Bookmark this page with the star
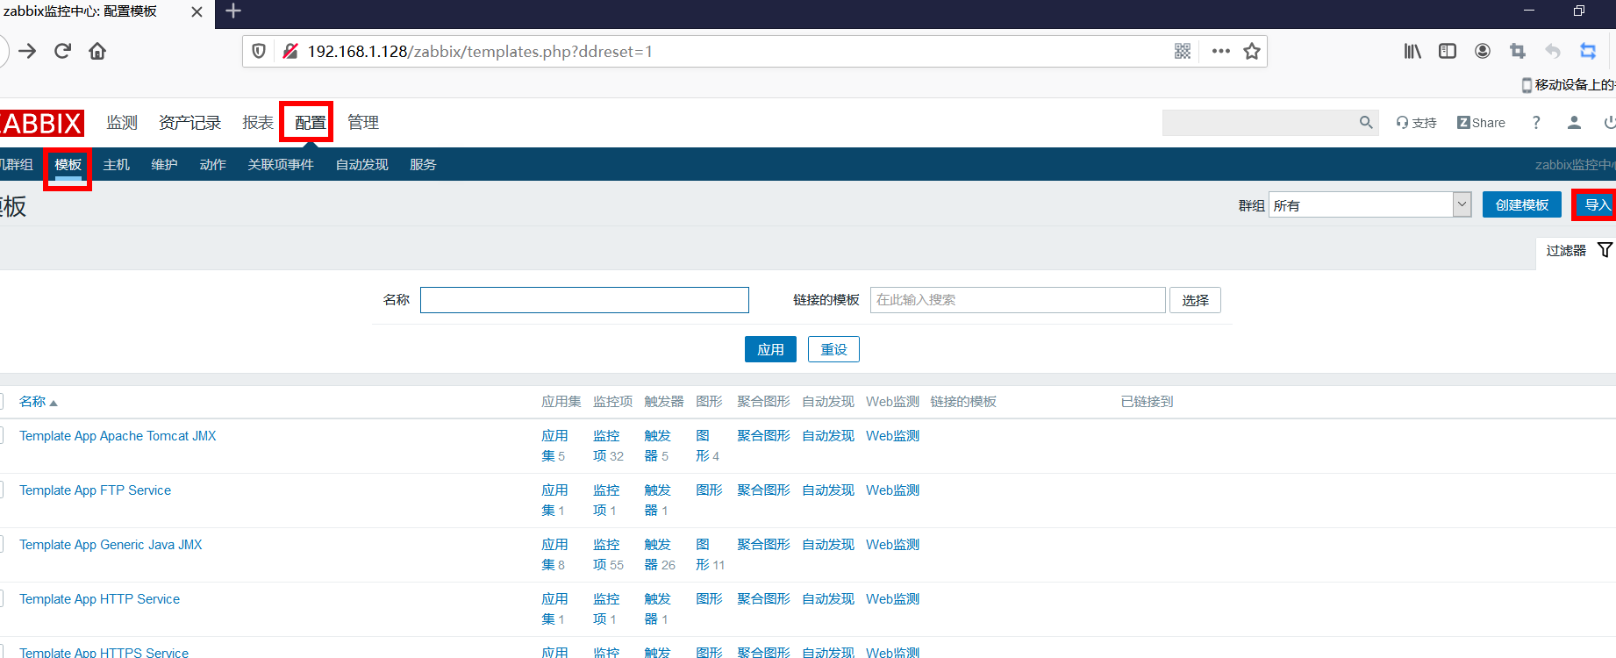 point(1252,51)
